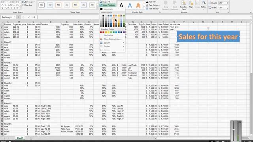Click the 'Aft, Agape' cell
The image size is (253, 142).
67,127
